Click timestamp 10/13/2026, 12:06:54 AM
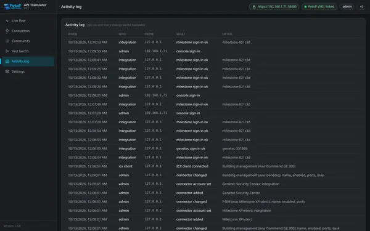Viewport: 370px width, 231px height. 88,131
